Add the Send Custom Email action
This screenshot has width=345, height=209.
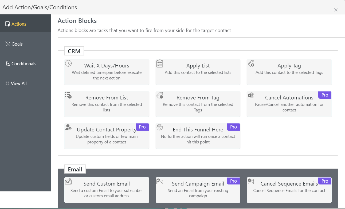[107, 190]
